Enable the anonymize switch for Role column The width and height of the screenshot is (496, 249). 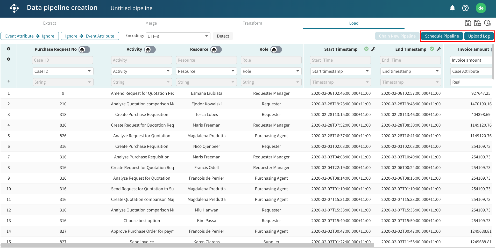tap(276, 49)
